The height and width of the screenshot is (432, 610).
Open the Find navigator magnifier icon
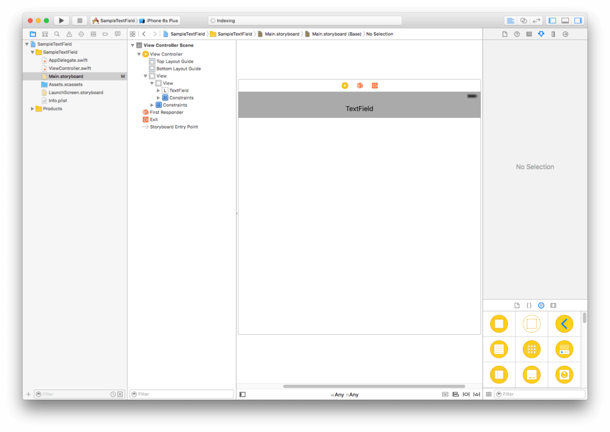coord(57,34)
